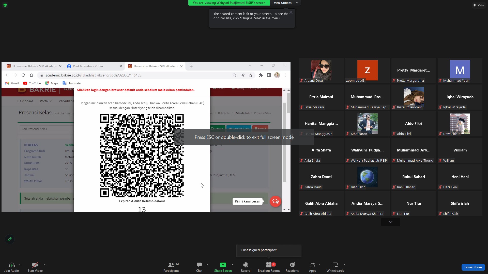Image resolution: width=488 pixels, height=274 pixels.
Task: Click the browser forward arrow
Action: [x=15, y=75]
